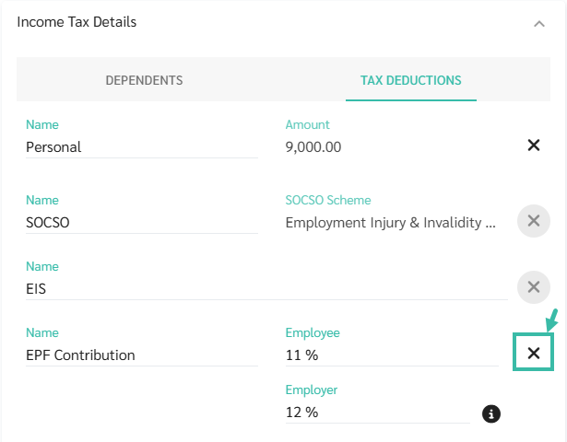Click the Amount field label
567x442 pixels.
pyautogui.click(x=307, y=124)
